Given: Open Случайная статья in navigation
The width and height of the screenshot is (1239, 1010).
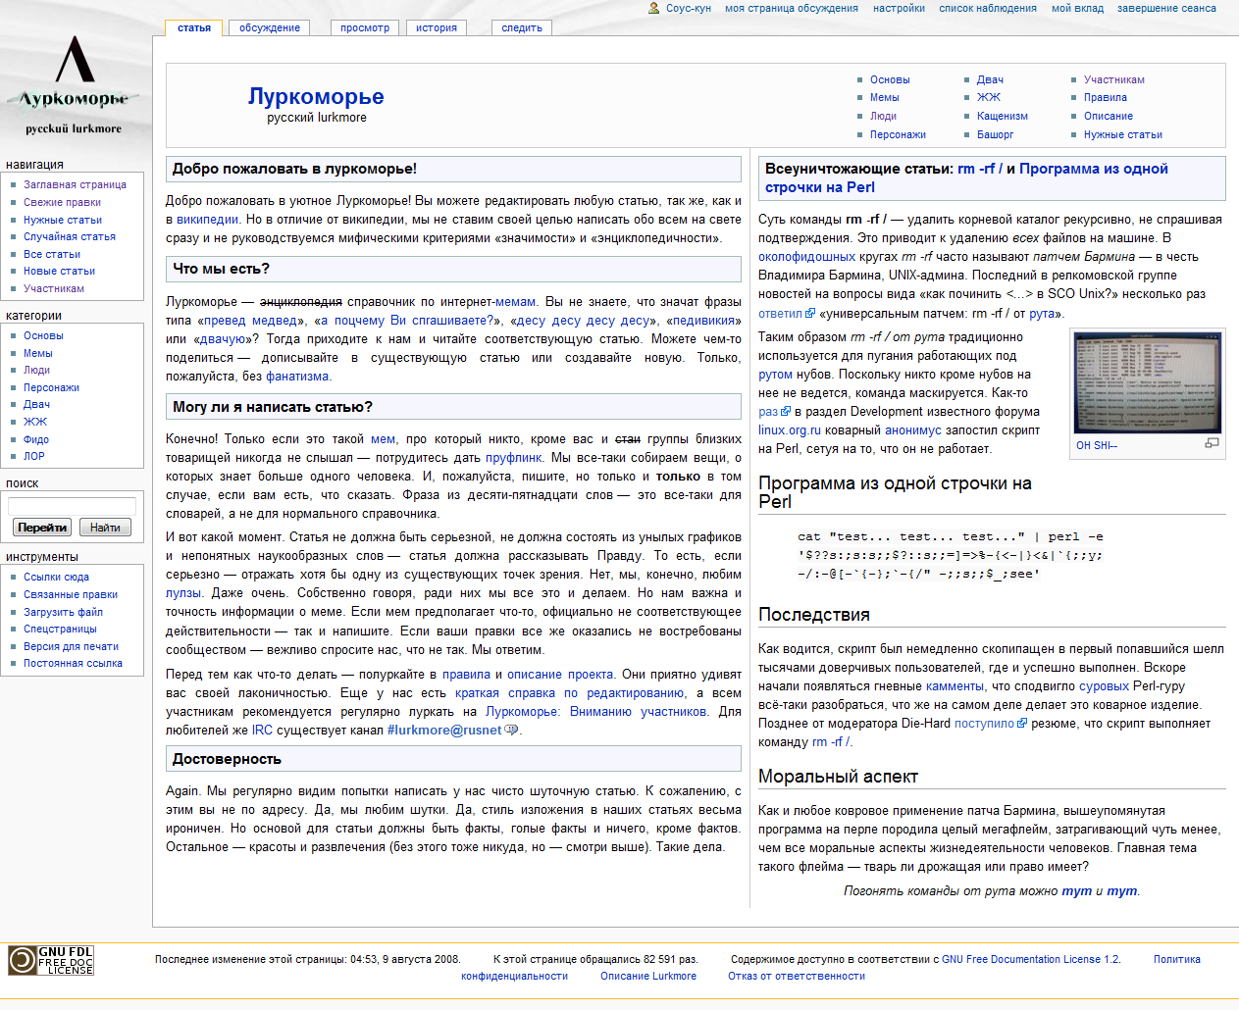Looking at the screenshot, I should point(70,236).
